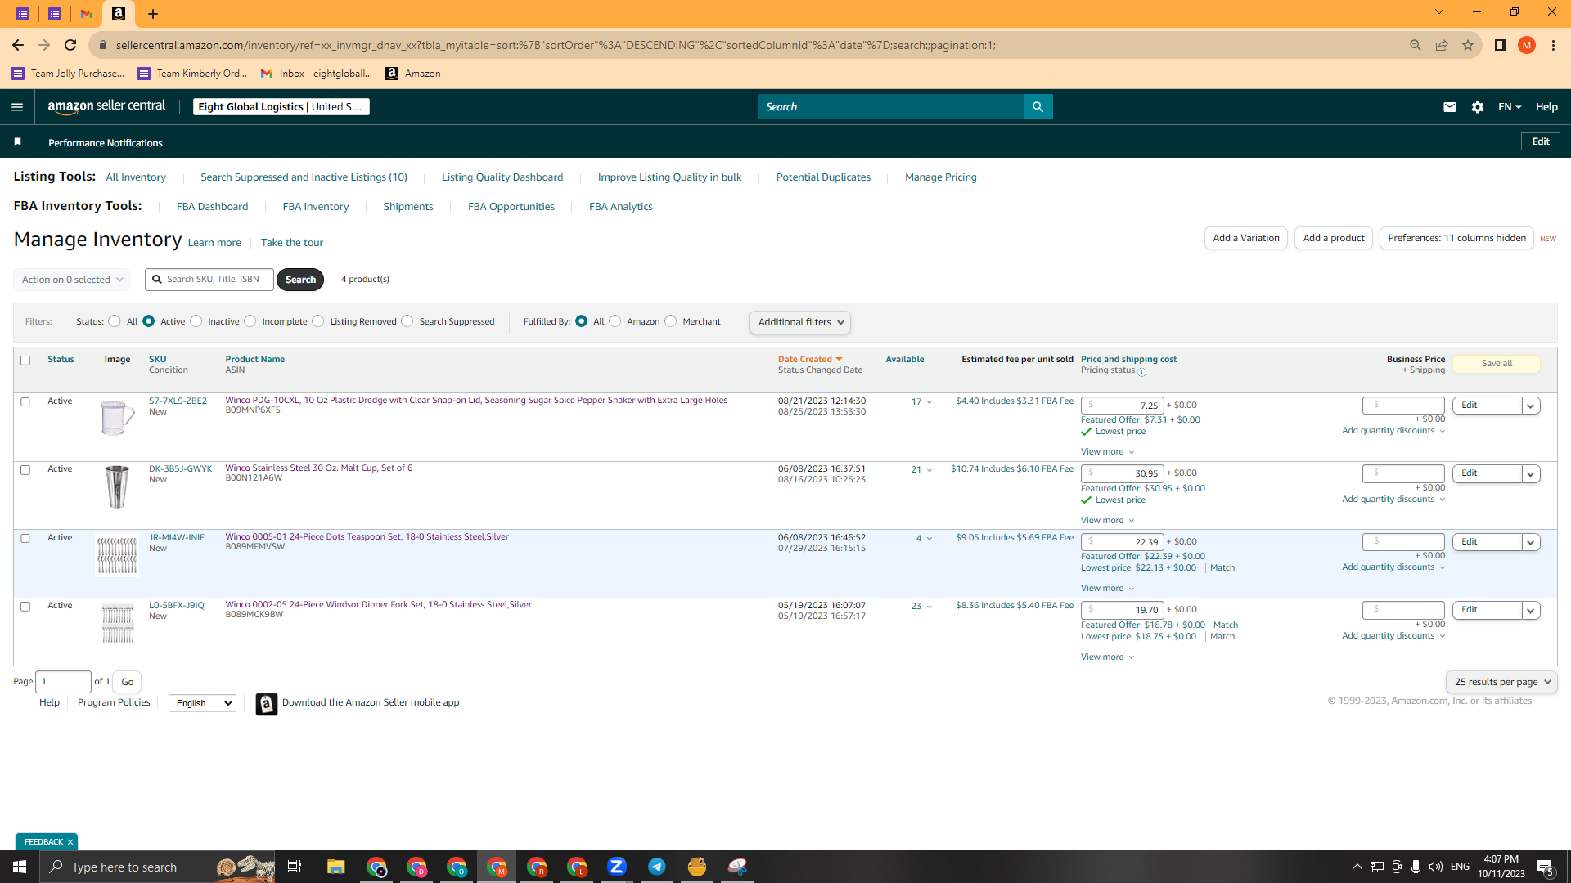Expand Add quantity discounts for Teaspoon Set row

(x=1393, y=567)
